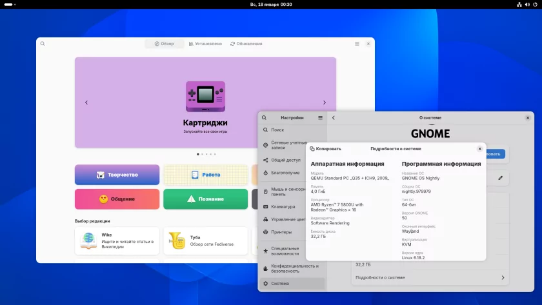The image size is (542, 305).
Task: Switch to the Установлено tab
Action: click(x=205, y=44)
